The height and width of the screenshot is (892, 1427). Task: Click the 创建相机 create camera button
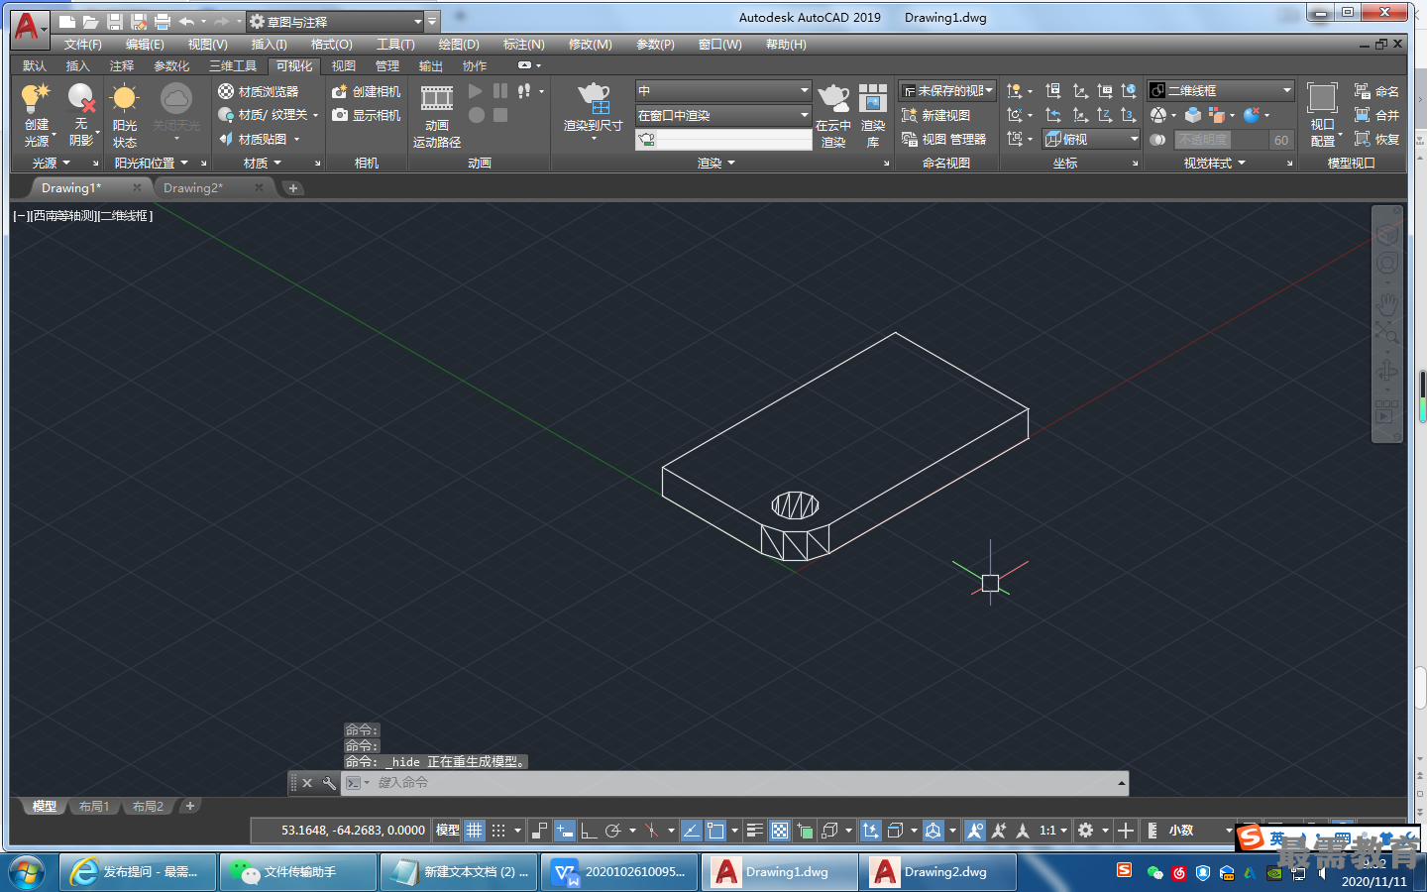(367, 91)
